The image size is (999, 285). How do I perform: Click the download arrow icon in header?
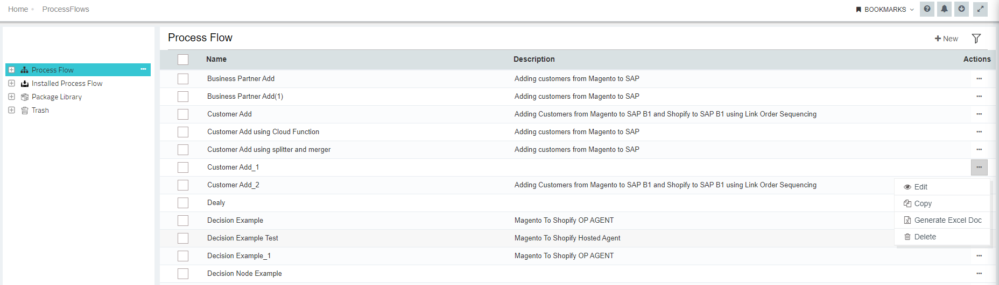[961, 9]
